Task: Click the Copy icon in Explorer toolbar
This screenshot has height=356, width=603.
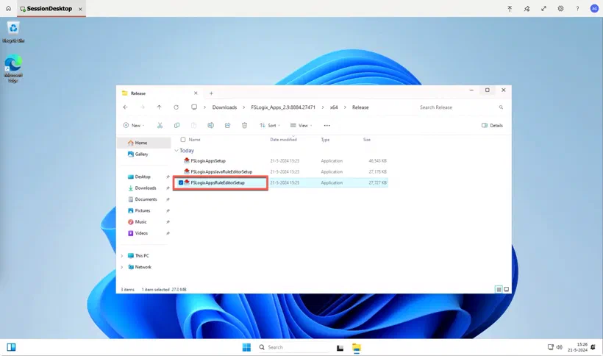Action: (x=176, y=125)
